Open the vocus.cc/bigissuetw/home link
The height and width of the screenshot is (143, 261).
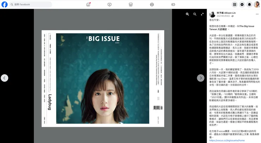(227, 140)
